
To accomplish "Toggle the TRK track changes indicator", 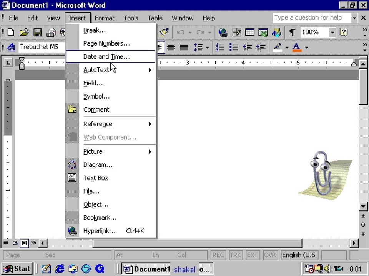I will click(235, 255).
